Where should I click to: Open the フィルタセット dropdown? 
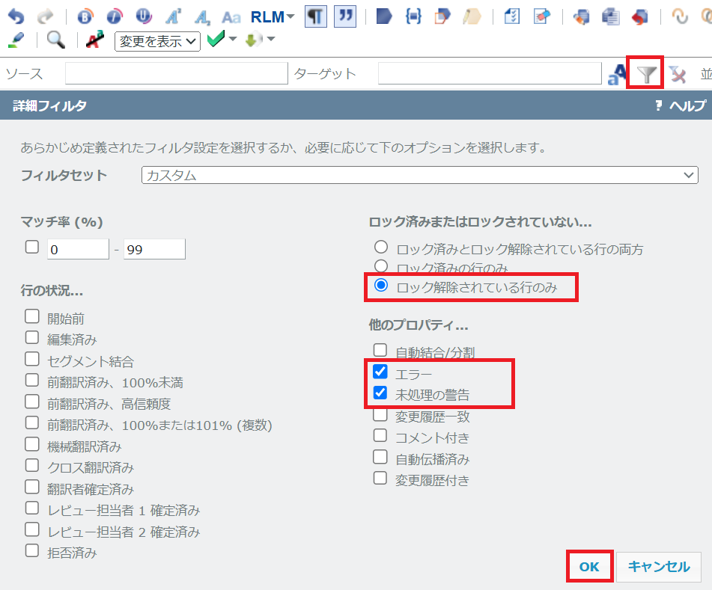coord(419,175)
